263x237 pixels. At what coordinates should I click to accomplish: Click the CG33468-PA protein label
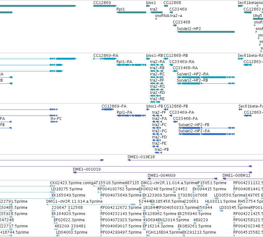[185, 119]
